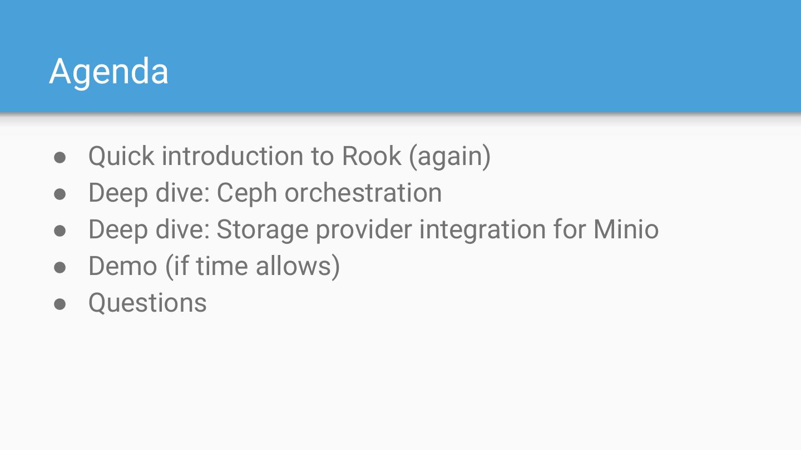Screen dimensions: 801x450
Task: Click the word "Rook" in first bullet
Action: coord(371,156)
